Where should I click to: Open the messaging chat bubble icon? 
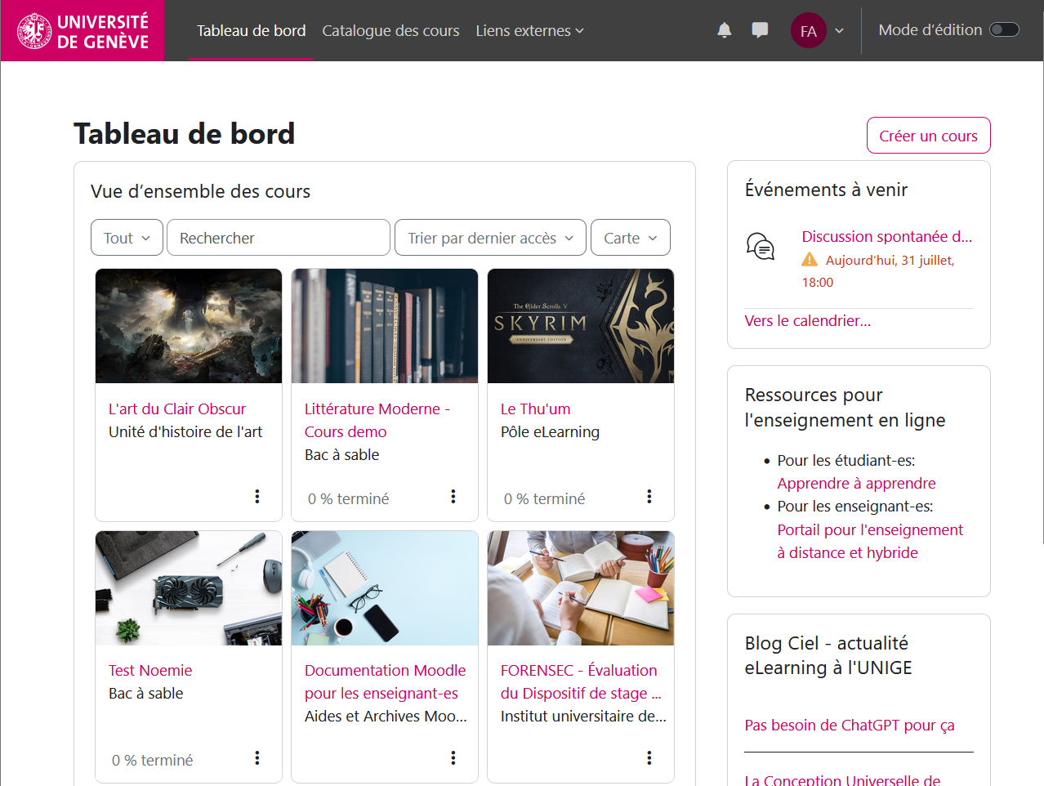pyautogui.click(x=760, y=31)
